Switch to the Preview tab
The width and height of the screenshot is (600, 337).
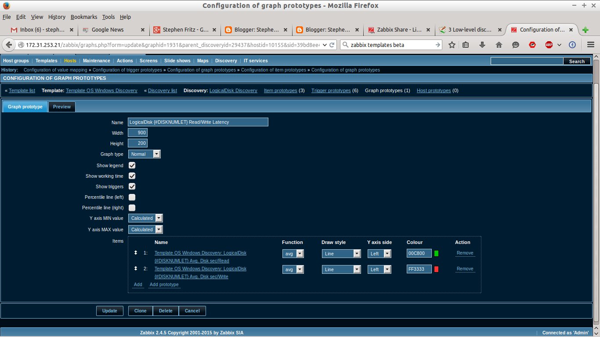[x=61, y=107]
